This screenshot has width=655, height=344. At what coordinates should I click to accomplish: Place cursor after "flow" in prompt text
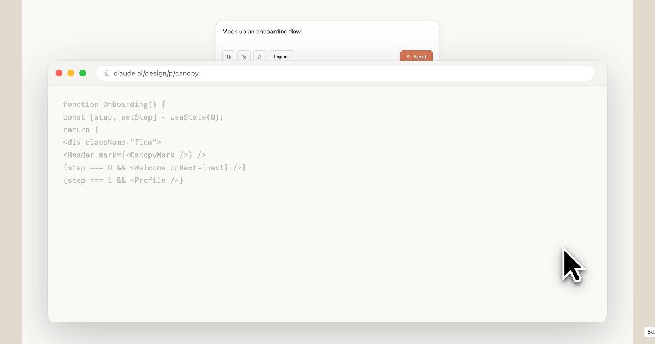coord(301,32)
